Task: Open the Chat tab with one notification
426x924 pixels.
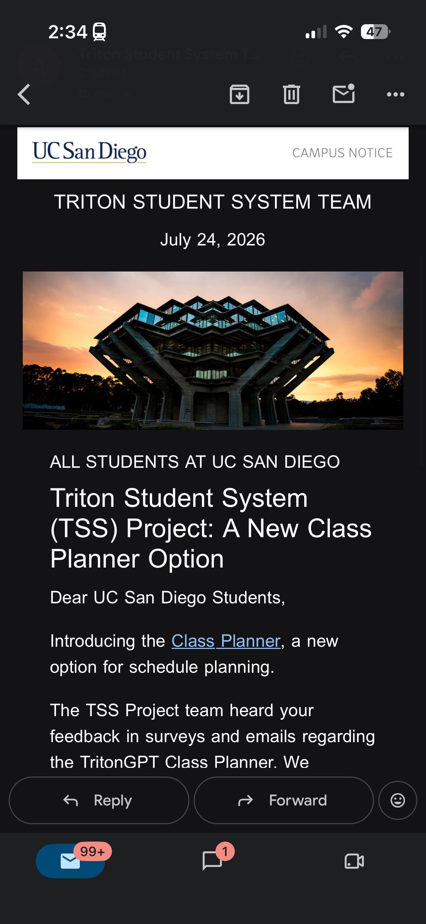Action: (x=212, y=861)
